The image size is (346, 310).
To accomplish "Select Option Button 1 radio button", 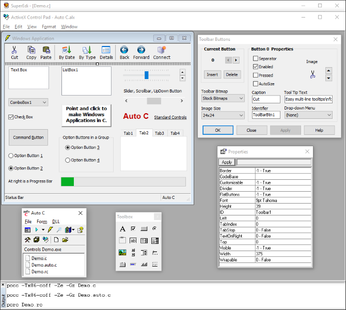I will tap(11, 156).
